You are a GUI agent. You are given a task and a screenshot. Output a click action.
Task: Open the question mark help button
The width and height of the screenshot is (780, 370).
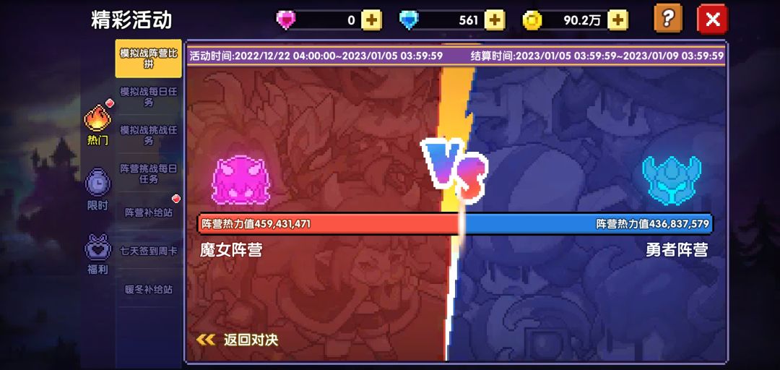click(668, 18)
